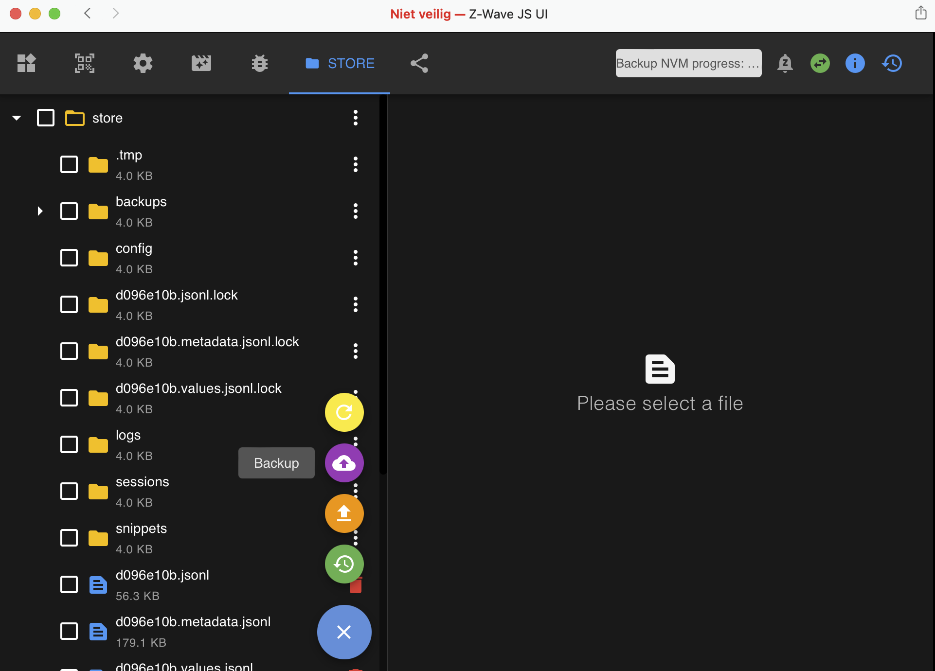Click the d096e10b.jsonl blue document icon
935x671 pixels.
(x=98, y=584)
